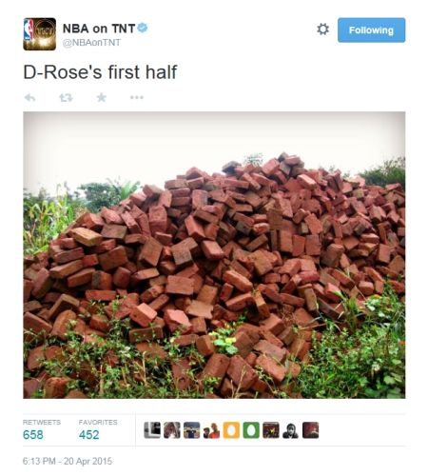Image resolution: width=428 pixels, height=476 pixels.
Task: Toggle the blue Following button
Action: (x=371, y=30)
